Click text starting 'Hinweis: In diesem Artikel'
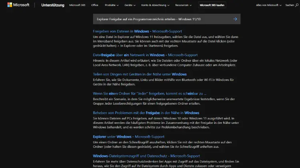 pyautogui.click(x=165, y=63)
